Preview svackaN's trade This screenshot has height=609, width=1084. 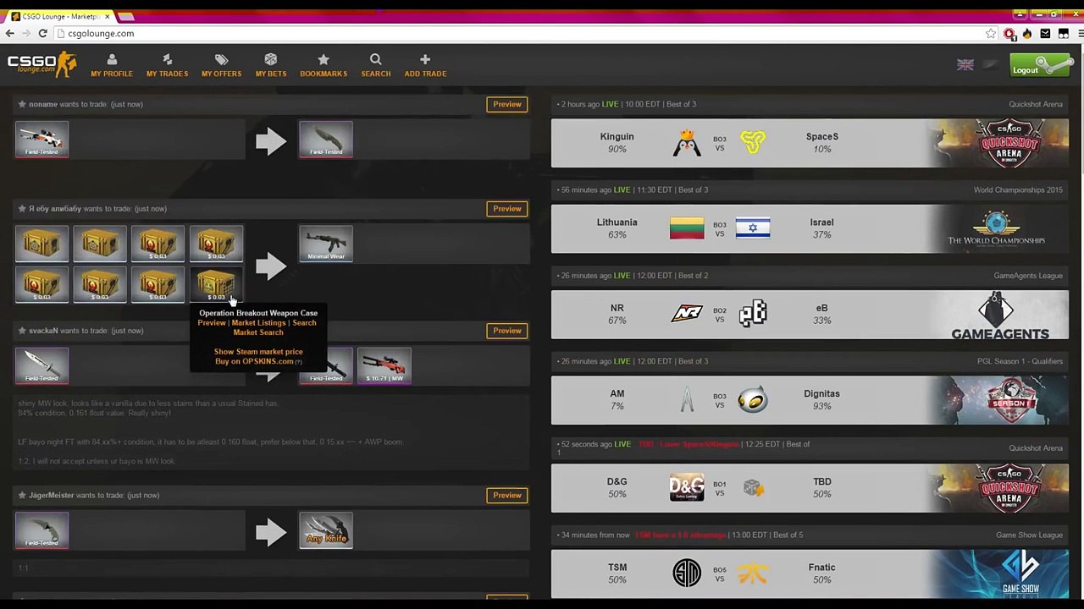coord(507,331)
